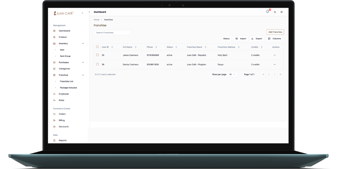337x169 pixels.
Task: Check the row for User ID 35
Action: pos(97,55)
